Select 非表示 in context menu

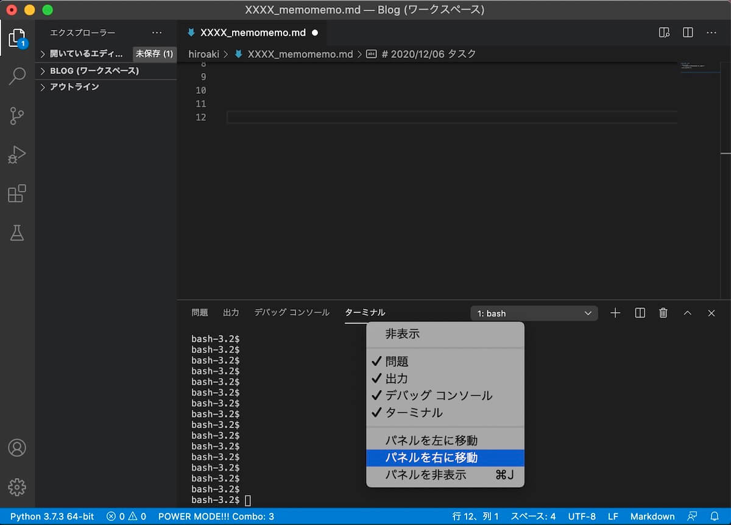click(x=445, y=334)
